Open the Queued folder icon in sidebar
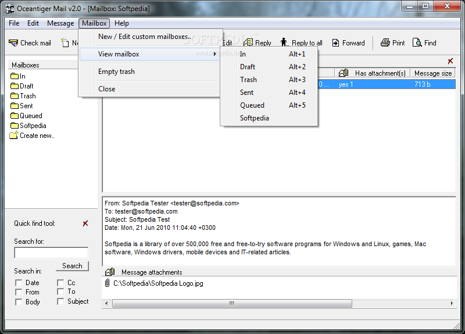 click(x=15, y=115)
